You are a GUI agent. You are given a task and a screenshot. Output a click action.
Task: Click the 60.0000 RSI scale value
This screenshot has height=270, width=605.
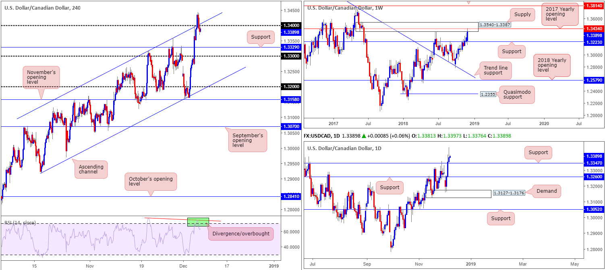(291, 232)
